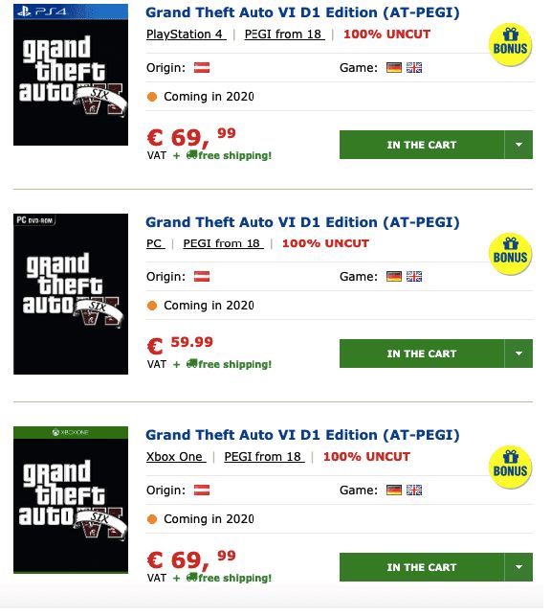Screen dimensions: 551x616
Task: Open the PS4 Grand Theft Auto VI title
Action: pyautogui.click(x=302, y=12)
